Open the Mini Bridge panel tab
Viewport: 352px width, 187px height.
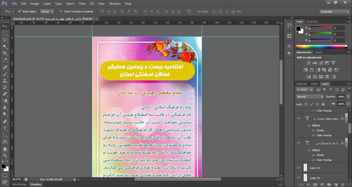[x=19, y=184]
